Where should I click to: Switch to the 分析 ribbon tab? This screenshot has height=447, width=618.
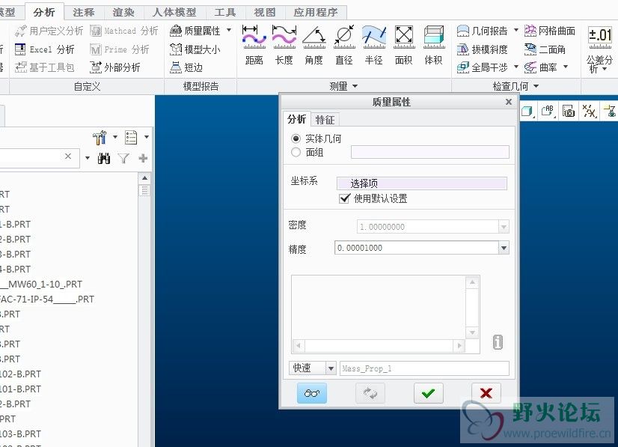pyautogui.click(x=44, y=12)
